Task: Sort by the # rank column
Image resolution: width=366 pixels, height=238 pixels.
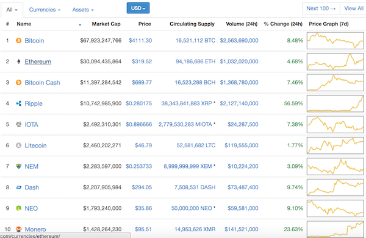Action: pos(7,24)
